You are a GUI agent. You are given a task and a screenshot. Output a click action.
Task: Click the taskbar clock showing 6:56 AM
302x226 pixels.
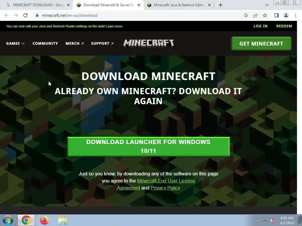(287, 220)
